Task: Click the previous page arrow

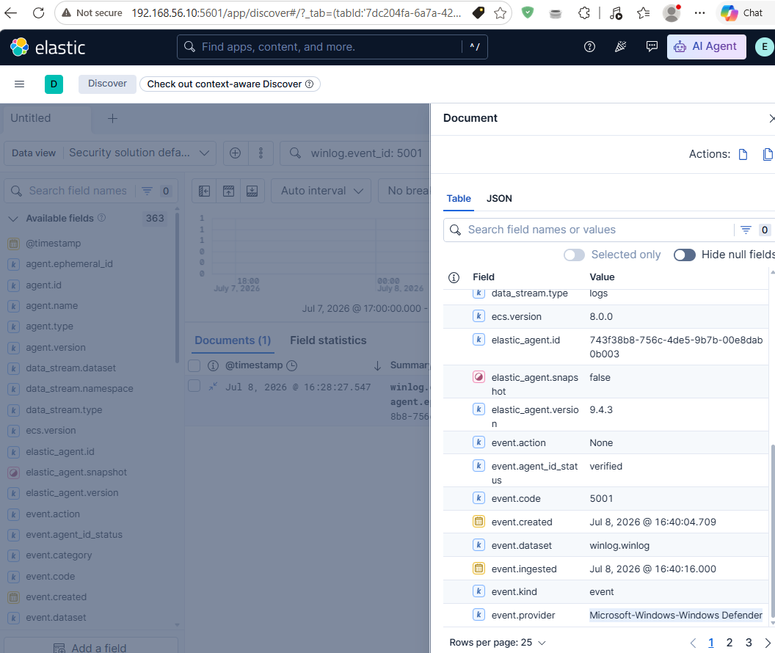Action: coord(693,643)
